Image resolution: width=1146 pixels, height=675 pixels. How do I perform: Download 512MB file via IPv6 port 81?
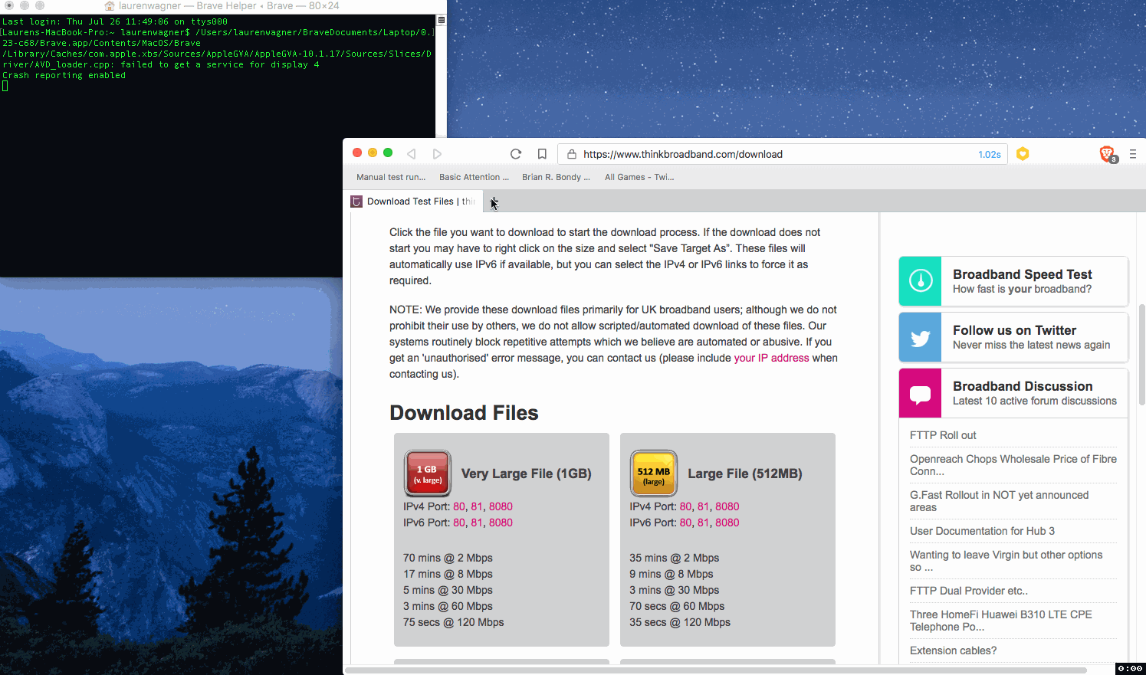point(703,523)
